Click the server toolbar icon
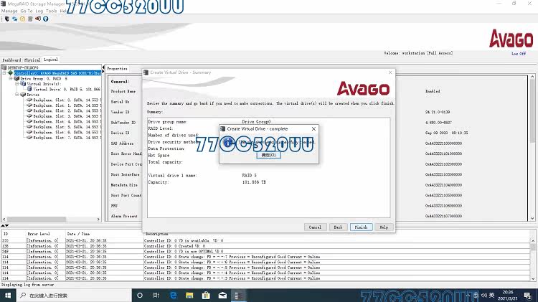The width and height of the screenshot is (538, 302). (x=7, y=19)
